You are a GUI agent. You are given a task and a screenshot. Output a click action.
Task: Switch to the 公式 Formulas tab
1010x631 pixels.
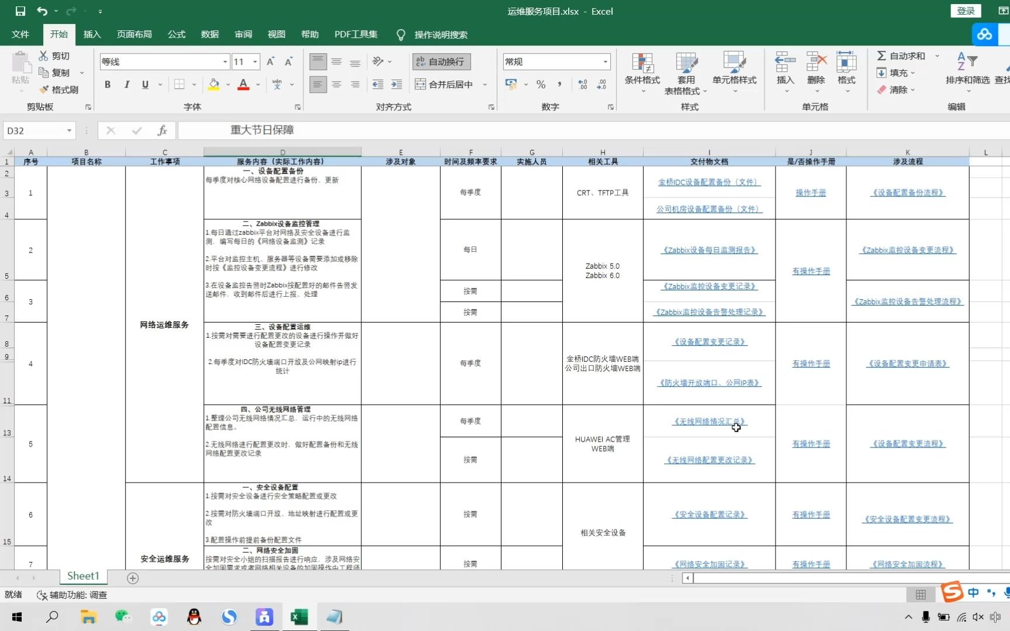176,34
